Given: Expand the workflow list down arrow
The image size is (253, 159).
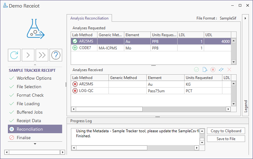Looking at the screenshot, I should click(35, 144).
